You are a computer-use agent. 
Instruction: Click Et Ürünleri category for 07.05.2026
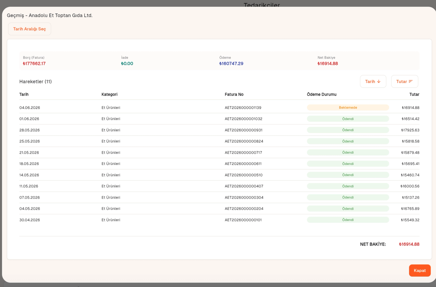[x=111, y=197]
